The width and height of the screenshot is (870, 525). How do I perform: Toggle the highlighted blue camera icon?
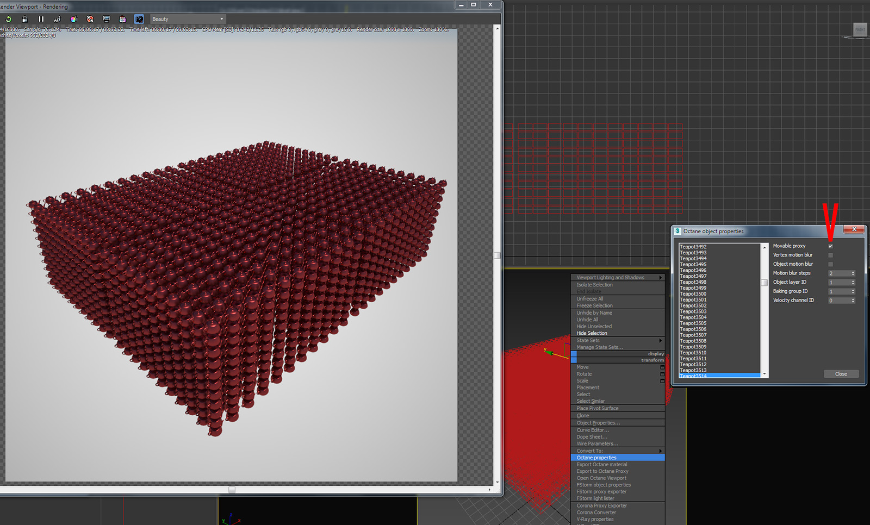(139, 19)
